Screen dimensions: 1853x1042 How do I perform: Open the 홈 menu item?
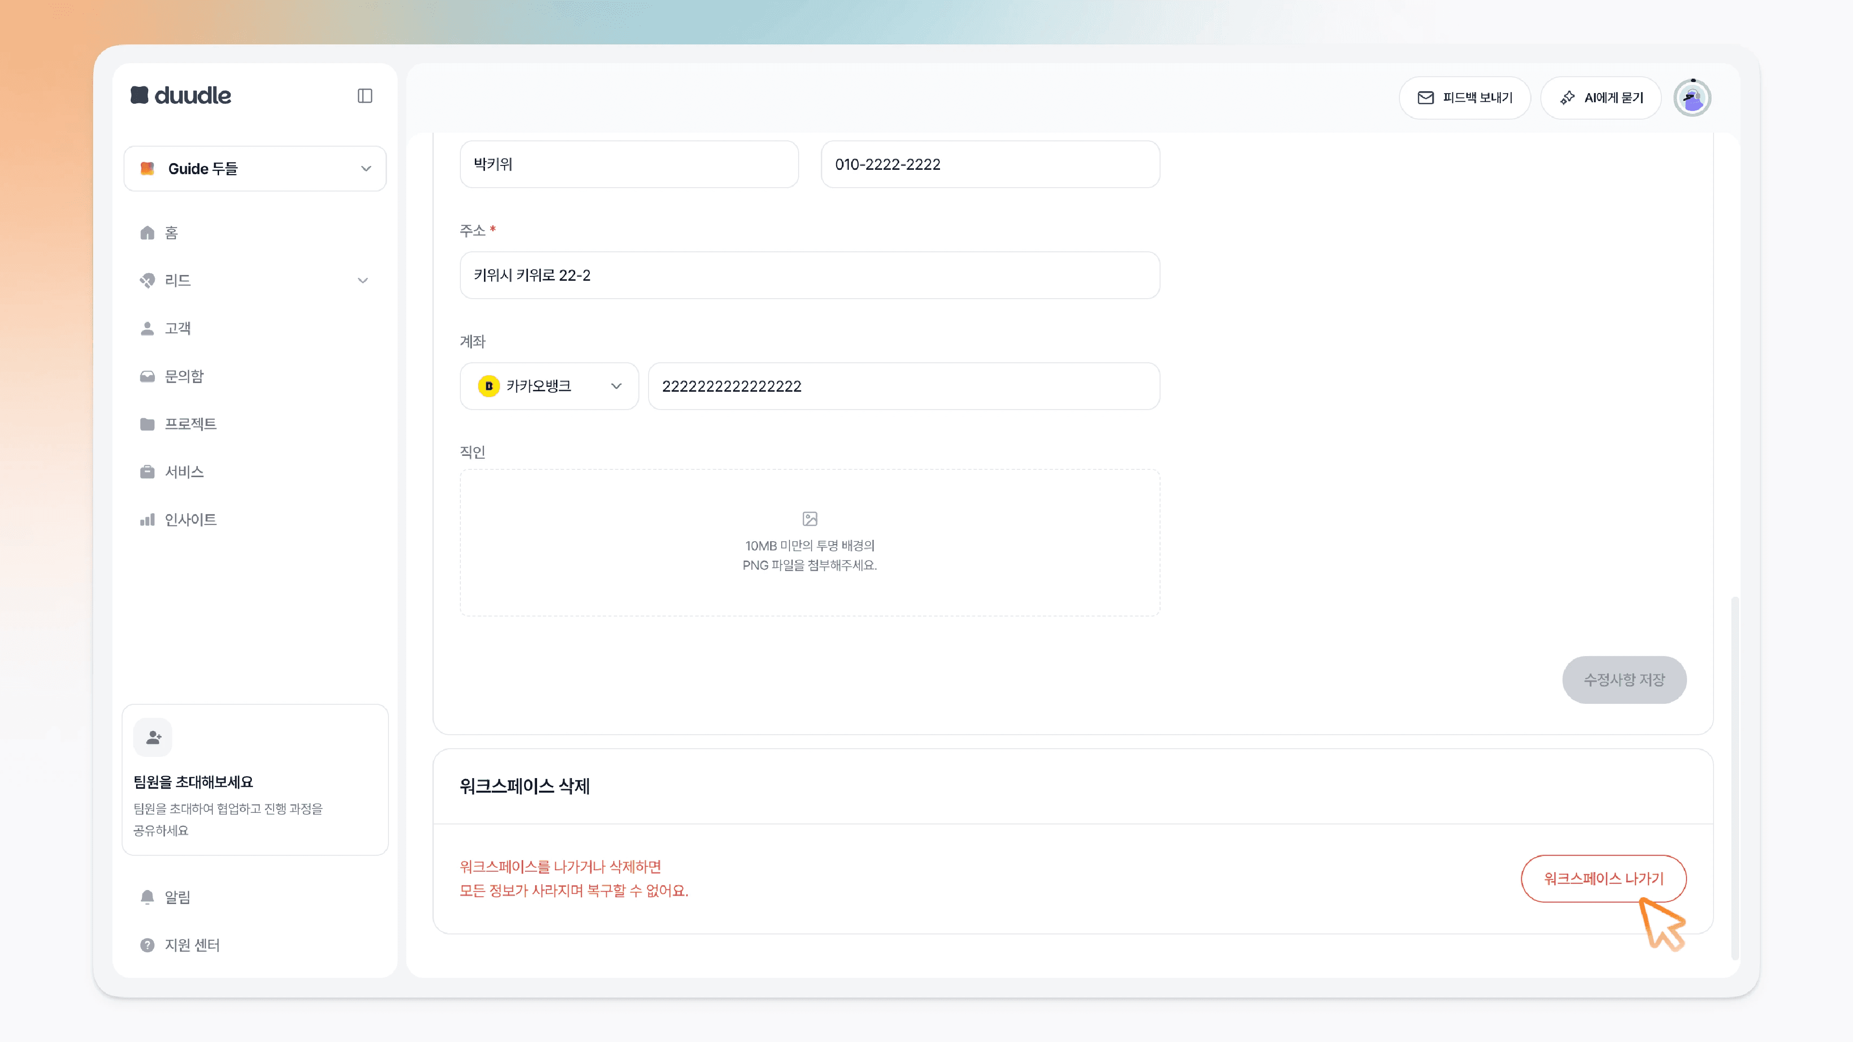click(255, 232)
